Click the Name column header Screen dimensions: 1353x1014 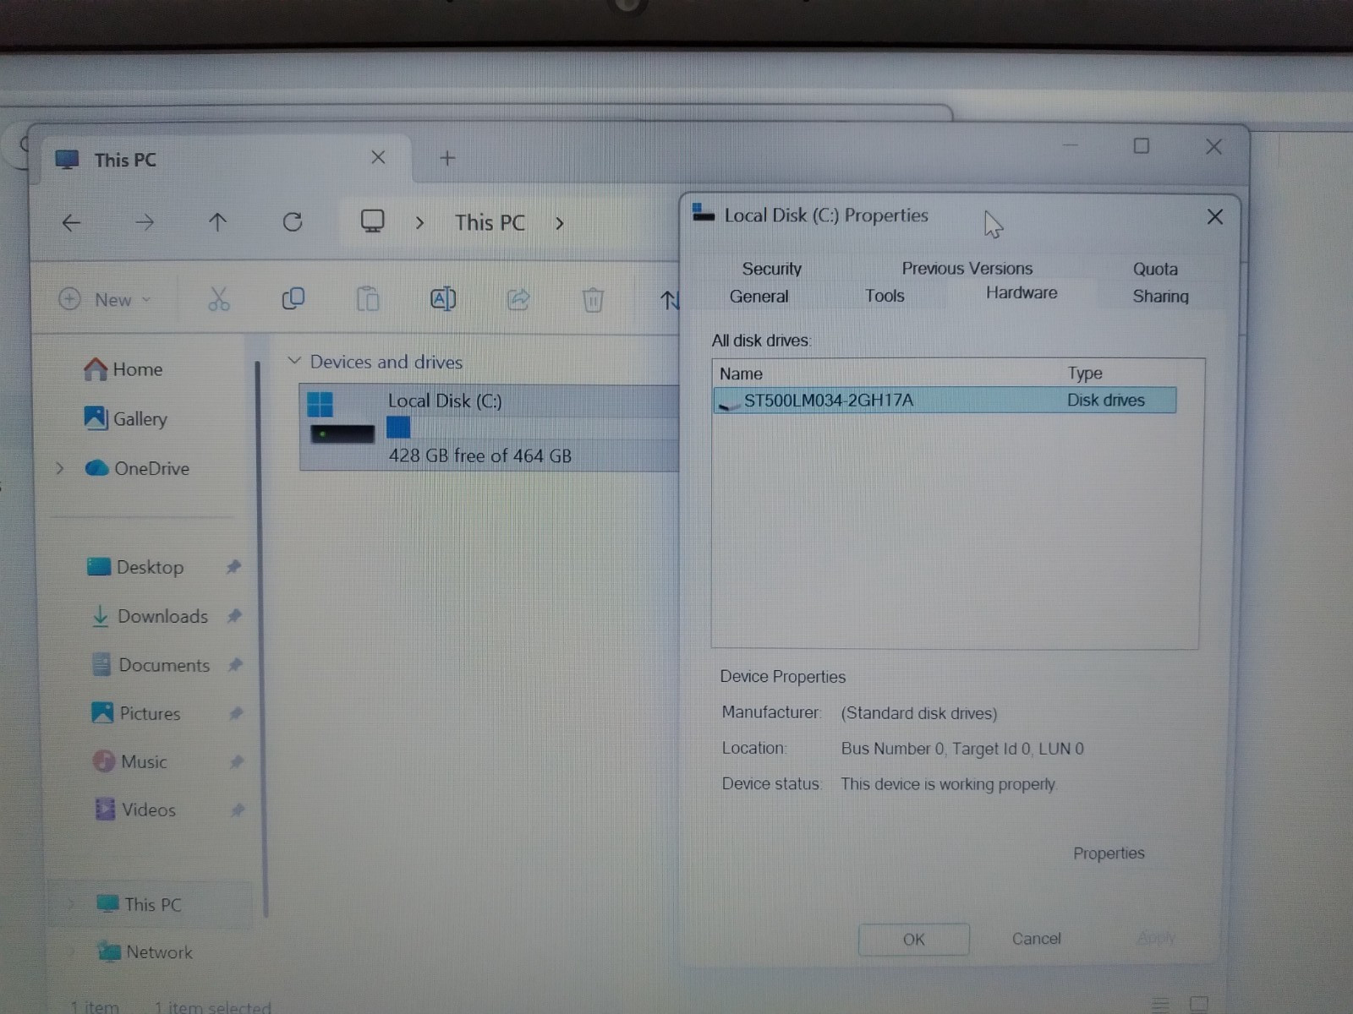tap(741, 373)
